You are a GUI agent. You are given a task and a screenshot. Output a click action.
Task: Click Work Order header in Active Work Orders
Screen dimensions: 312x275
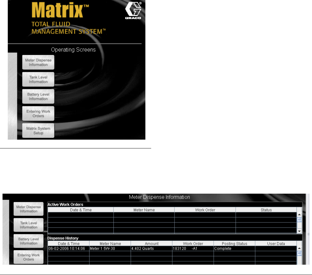[205, 210]
